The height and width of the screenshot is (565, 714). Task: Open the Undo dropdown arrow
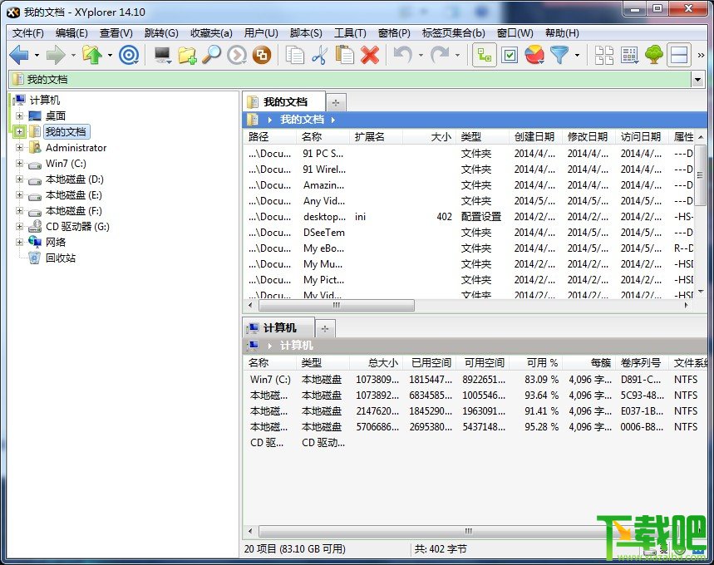421,56
